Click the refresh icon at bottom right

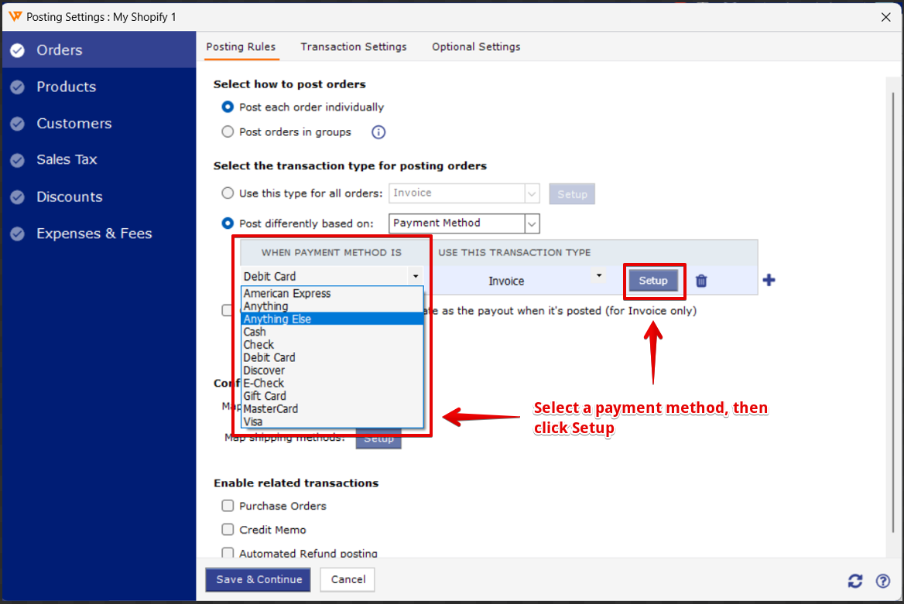click(855, 581)
